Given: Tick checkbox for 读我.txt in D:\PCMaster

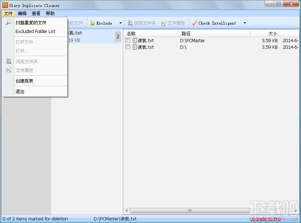Looking at the screenshot, I should (128, 40).
